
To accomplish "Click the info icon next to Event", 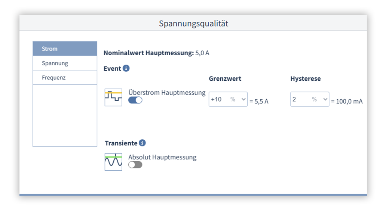I will tap(126, 68).
